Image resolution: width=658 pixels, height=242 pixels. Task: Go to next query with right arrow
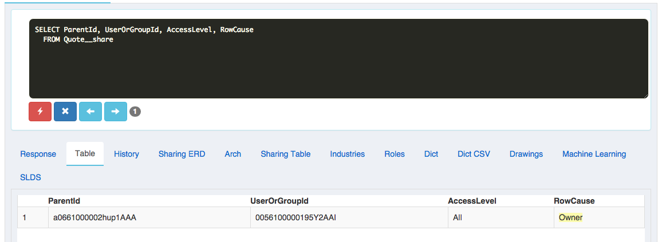pos(115,112)
